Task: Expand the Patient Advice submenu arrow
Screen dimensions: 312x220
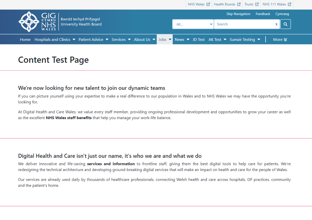Action: pyautogui.click(x=107, y=40)
